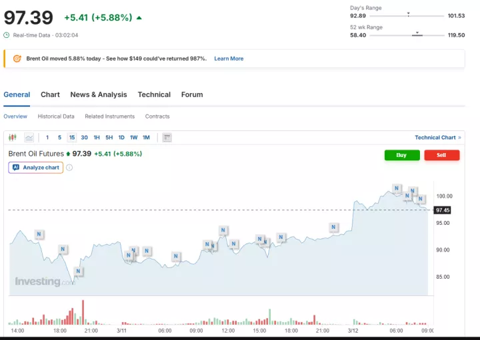Open the Chart tab

pyautogui.click(x=50, y=94)
